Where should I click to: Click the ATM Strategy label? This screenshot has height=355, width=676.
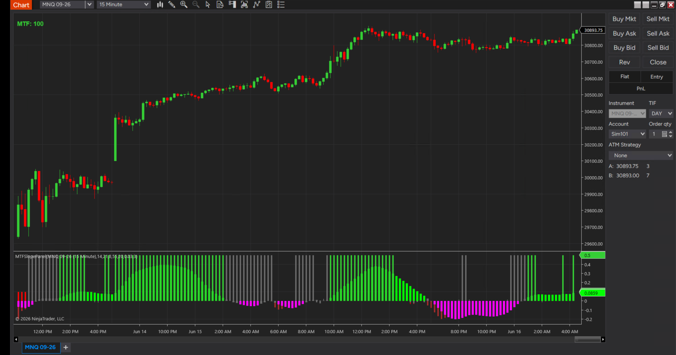(625, 145)
